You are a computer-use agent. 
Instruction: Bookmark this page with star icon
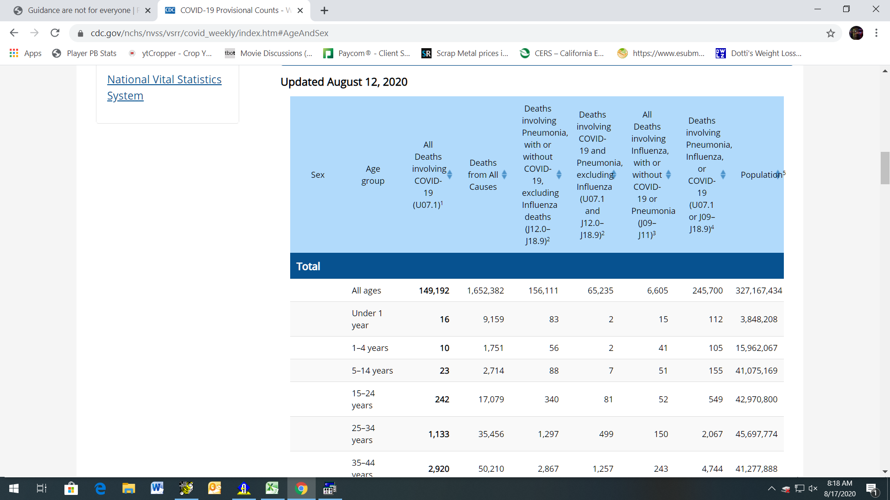pos(830,33)
